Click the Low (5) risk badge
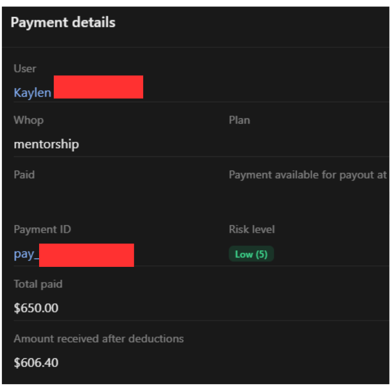This screenshot has width=391, height=391. pos(251,254)
